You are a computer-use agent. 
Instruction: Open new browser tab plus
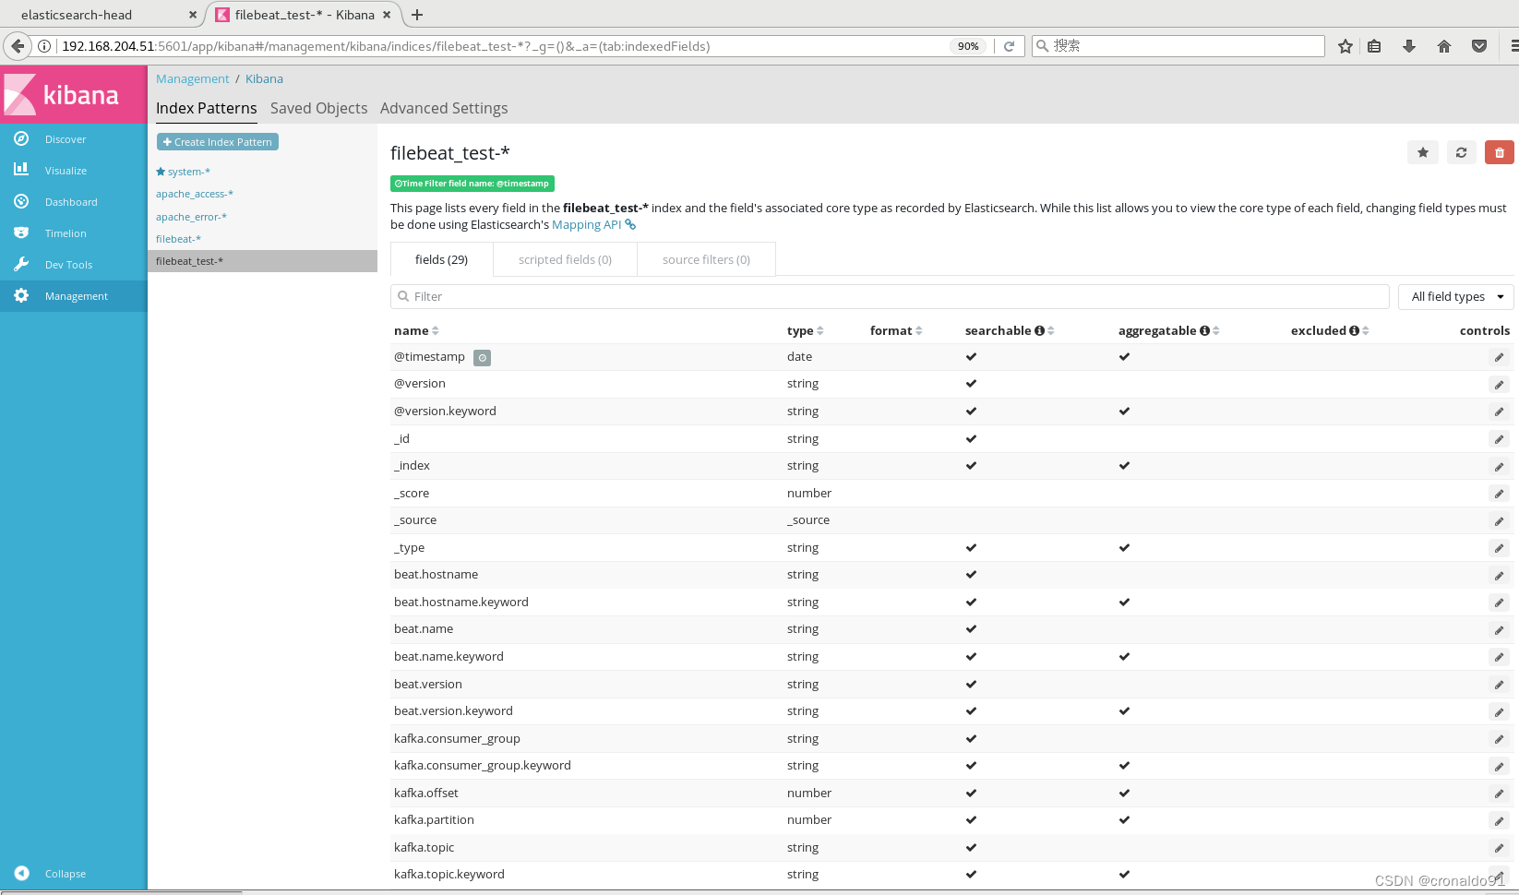[x=417, y=15]
